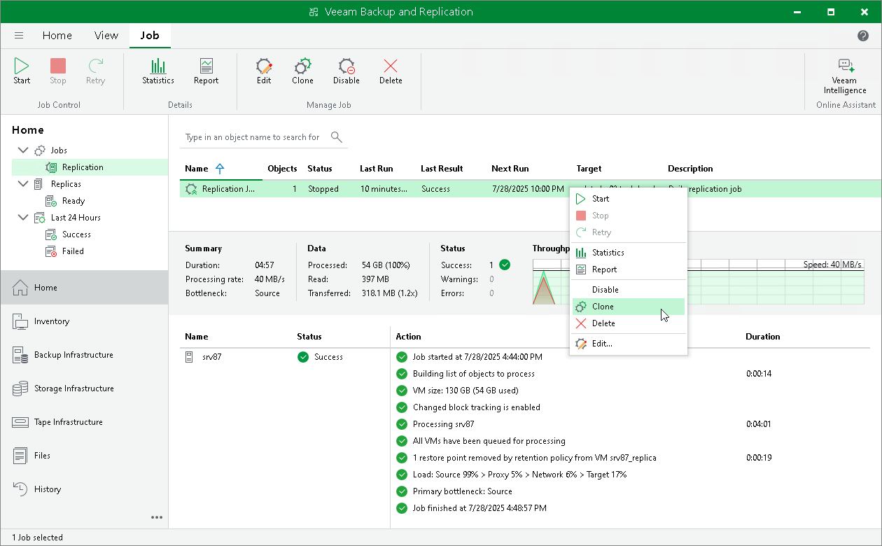Select Replication under Jobs
Image resolution: width=882 pixels, height=546 pixels.
pyautogui.click(x=83, y=167)
